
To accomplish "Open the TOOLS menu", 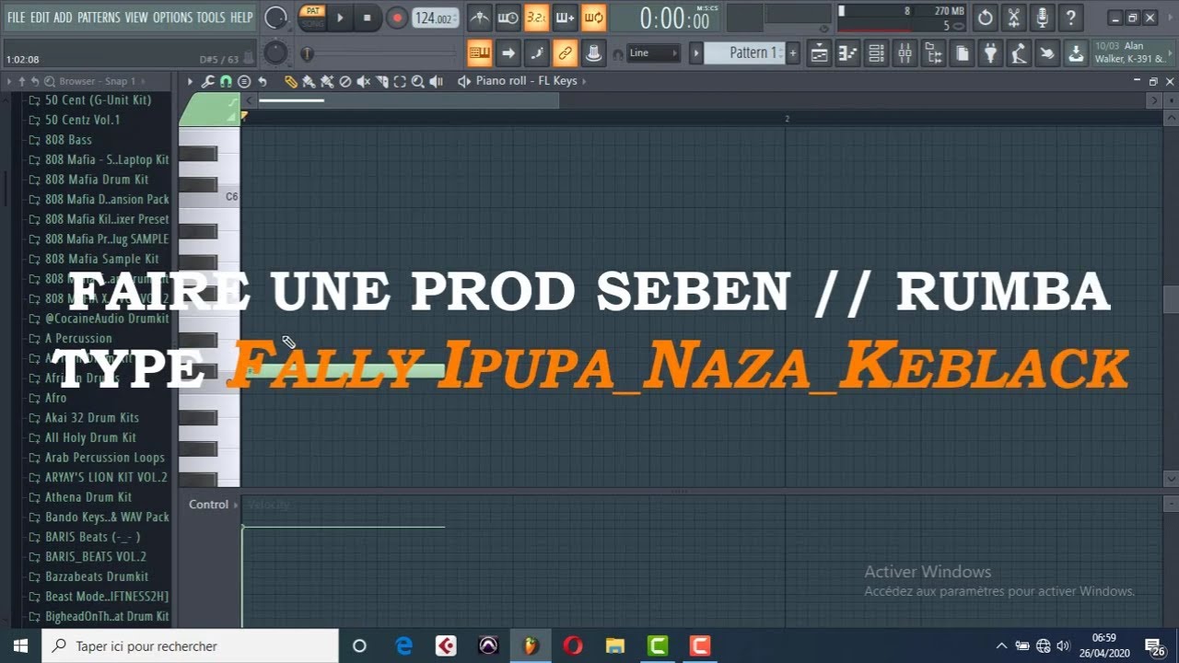I will click(210, 17).
